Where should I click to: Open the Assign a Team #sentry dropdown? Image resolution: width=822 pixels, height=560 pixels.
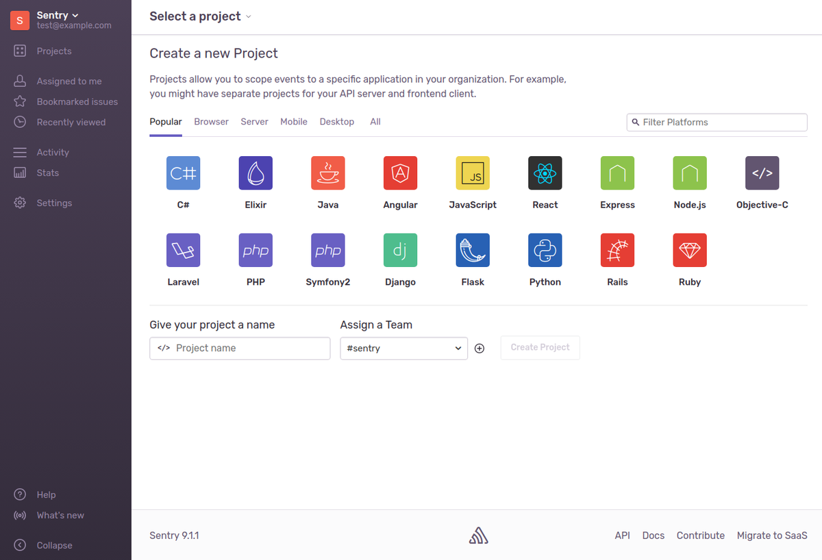point(404,348)
